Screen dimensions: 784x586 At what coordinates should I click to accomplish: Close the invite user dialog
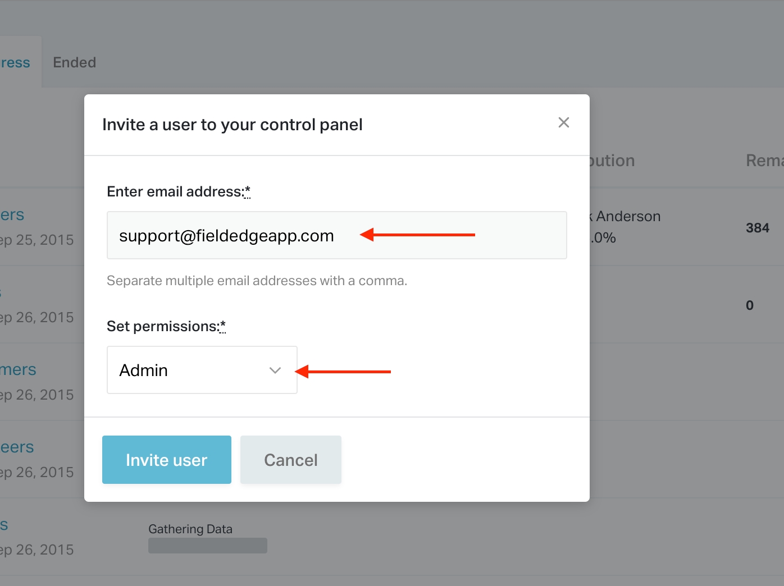coord(564,122)
